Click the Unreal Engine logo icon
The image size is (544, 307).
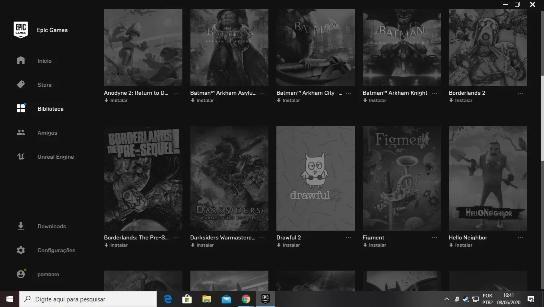tap(21, 156)
